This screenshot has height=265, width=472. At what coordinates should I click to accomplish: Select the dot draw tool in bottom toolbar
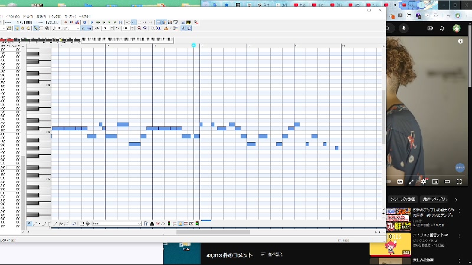tap(40, 224)
